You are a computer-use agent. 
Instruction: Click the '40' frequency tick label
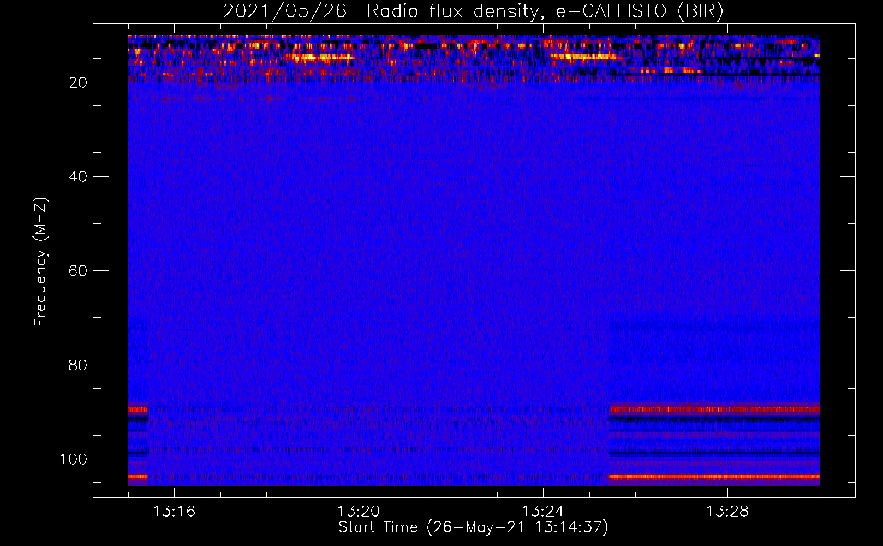coord(78,177)
